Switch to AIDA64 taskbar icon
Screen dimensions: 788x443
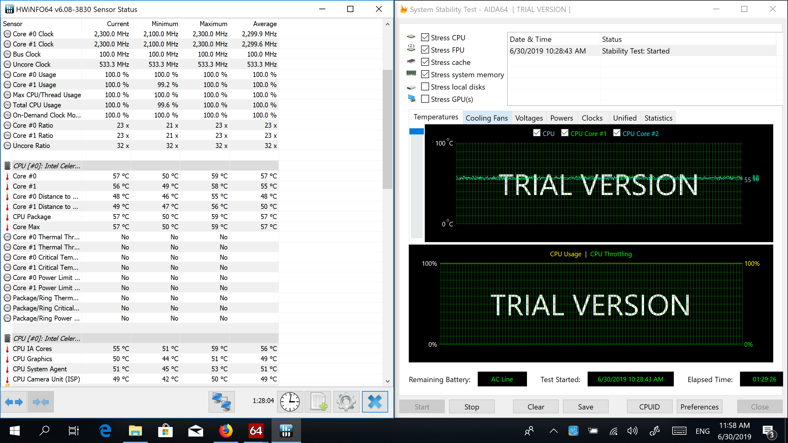click(x=256, y=431)
